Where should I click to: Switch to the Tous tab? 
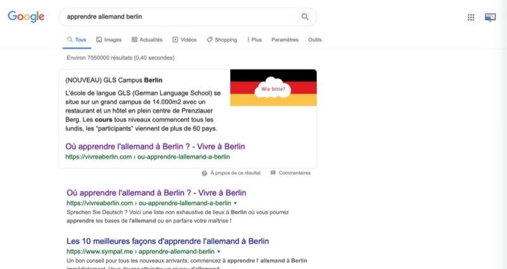pos(77,40)
